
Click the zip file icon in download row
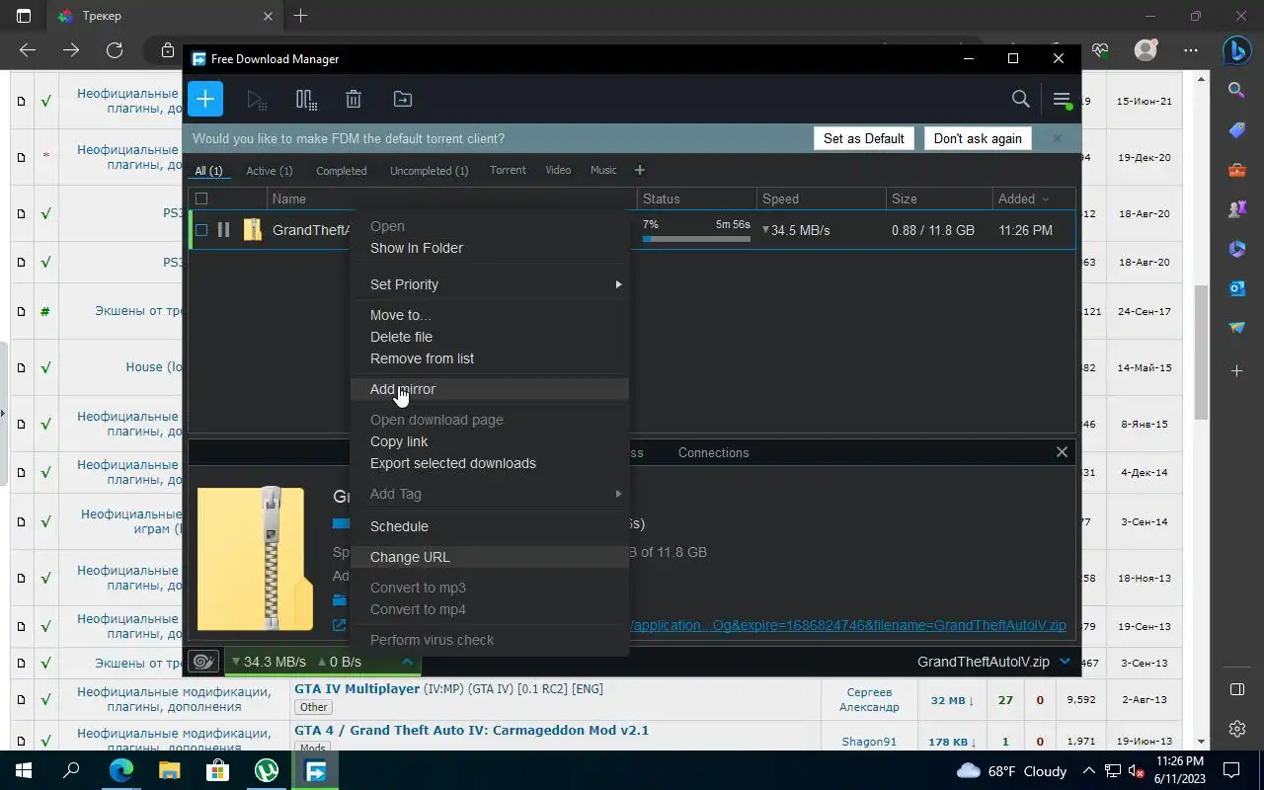(253, 230)
